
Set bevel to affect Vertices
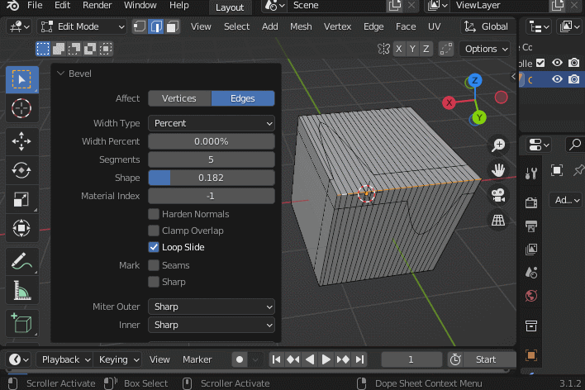tap(179, 98)
